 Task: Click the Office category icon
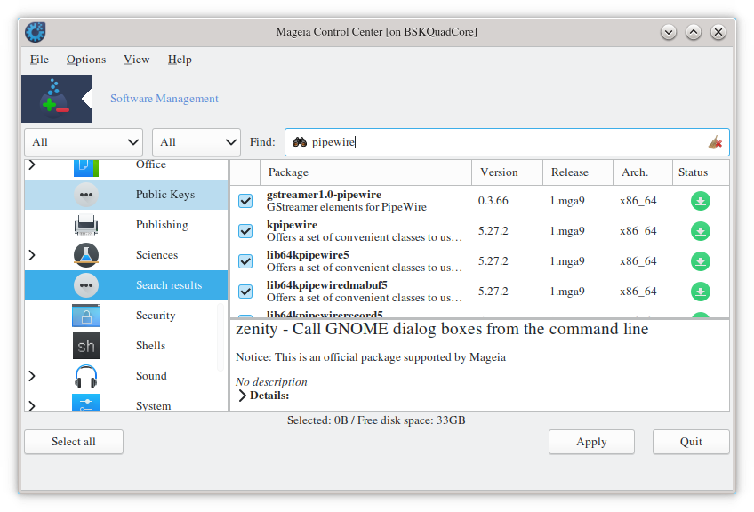(x=86, y=167)
